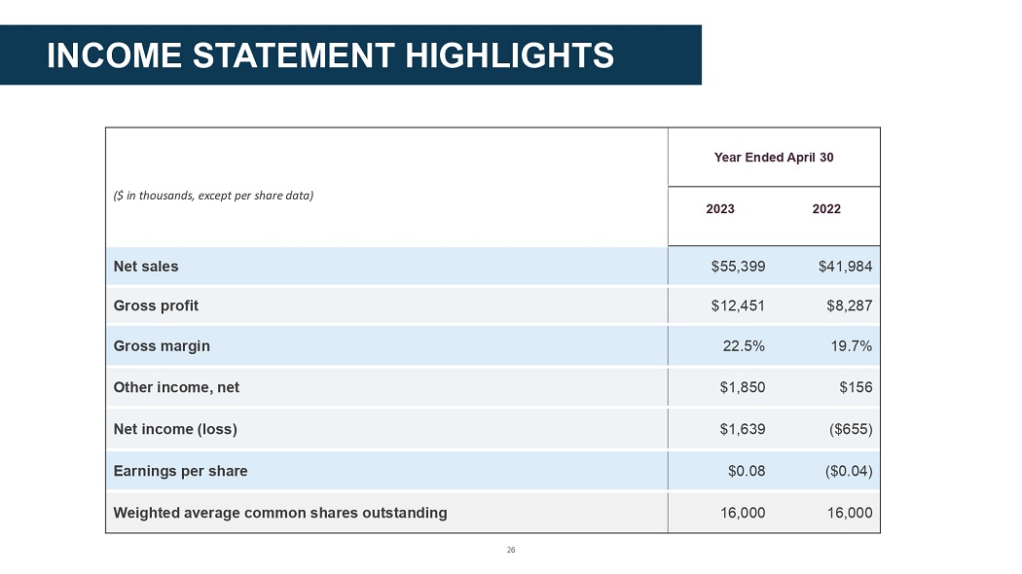1022x574 pixels.
Task: Select the Gross profit row label
Action: click(x=156, y=305)
